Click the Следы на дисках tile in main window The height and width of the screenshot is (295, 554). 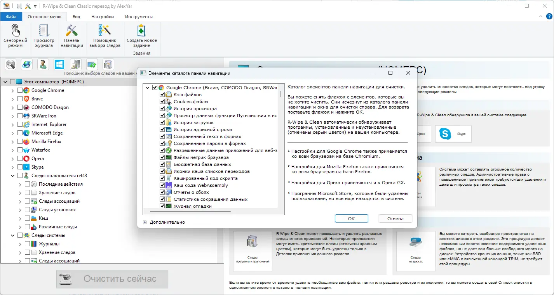coord(416,251)
